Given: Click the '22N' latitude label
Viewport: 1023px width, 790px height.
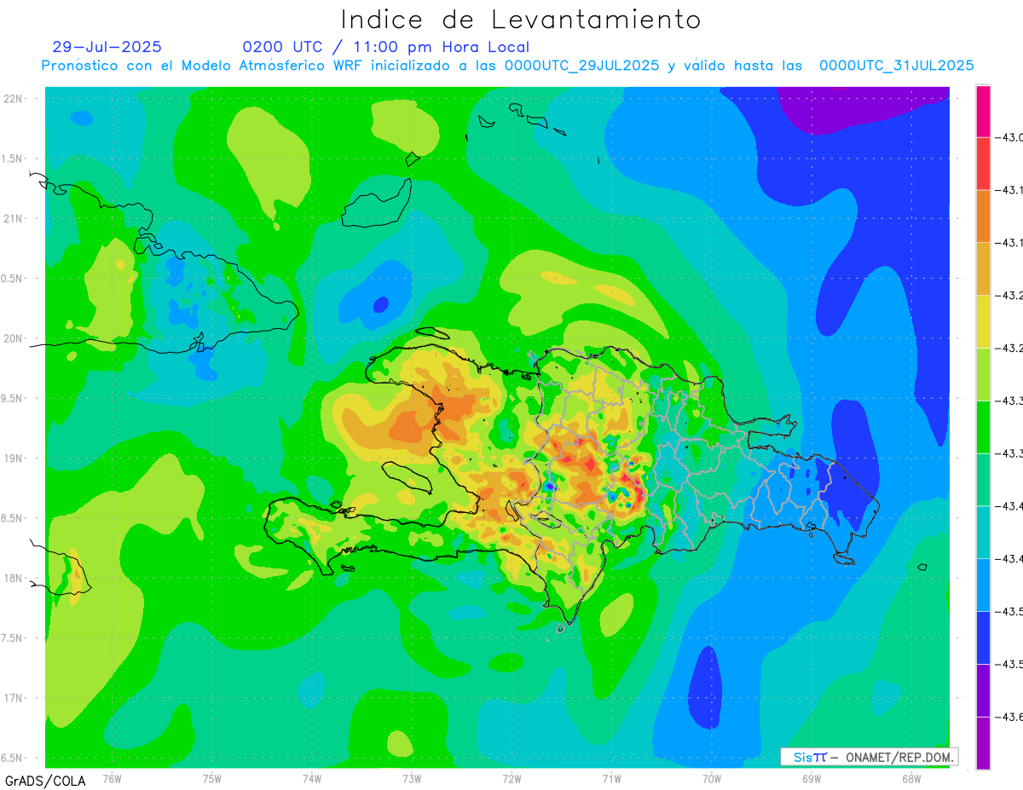Looking at the screenshot, I should pyautogui.click(x=12, y=99).
